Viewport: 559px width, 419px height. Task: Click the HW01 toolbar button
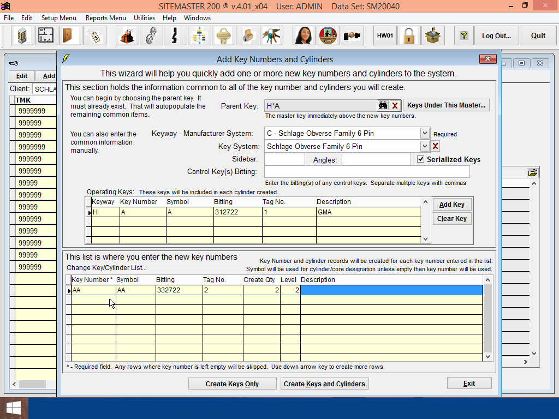point(385,35)
